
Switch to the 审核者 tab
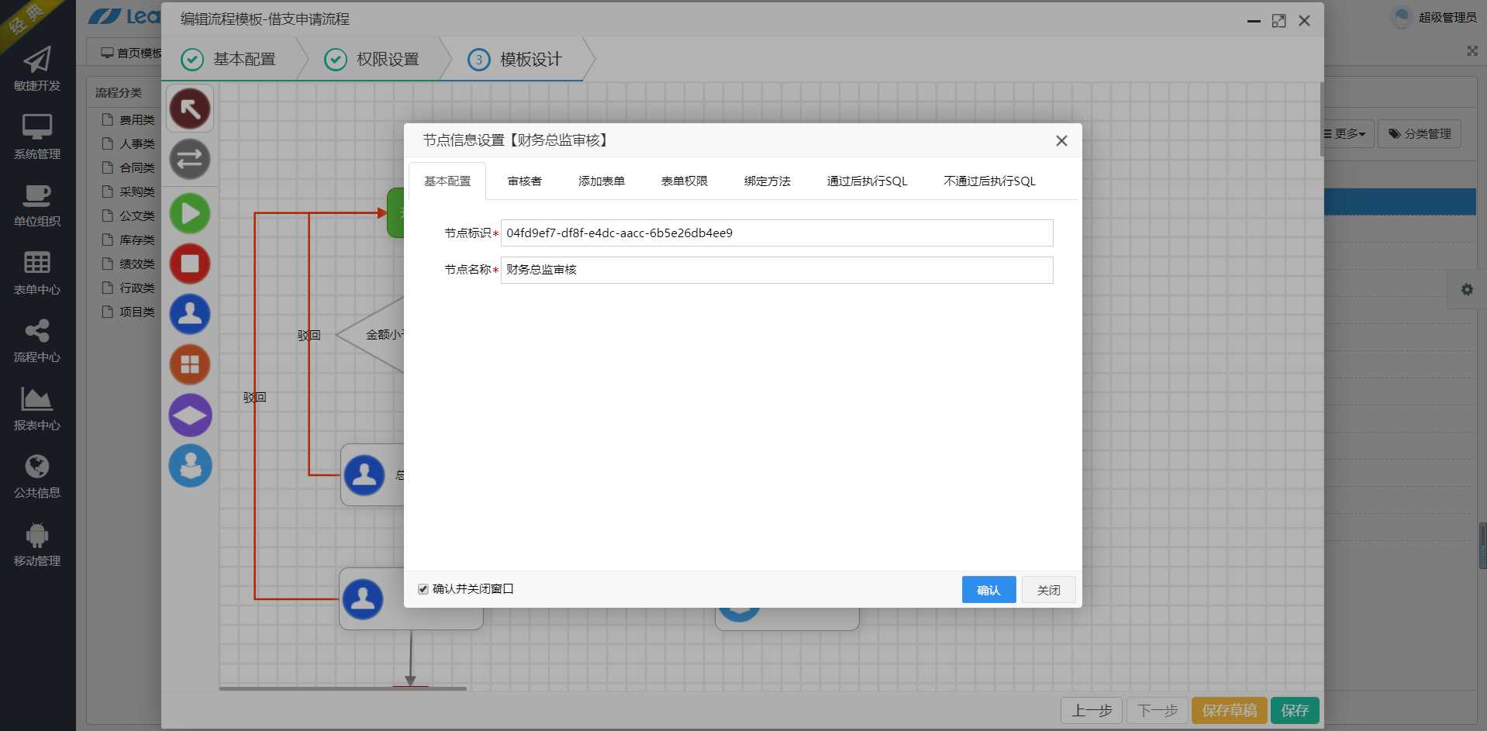[524, 181]
